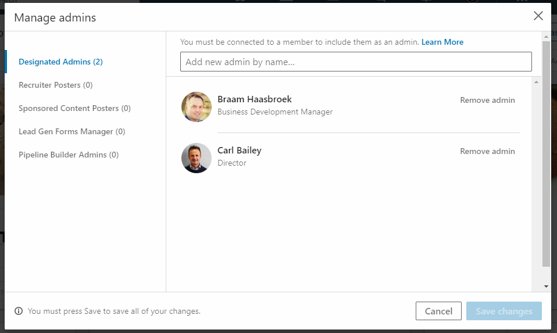Select Pipeline Builder Admins (0) tab

point(69,155)
